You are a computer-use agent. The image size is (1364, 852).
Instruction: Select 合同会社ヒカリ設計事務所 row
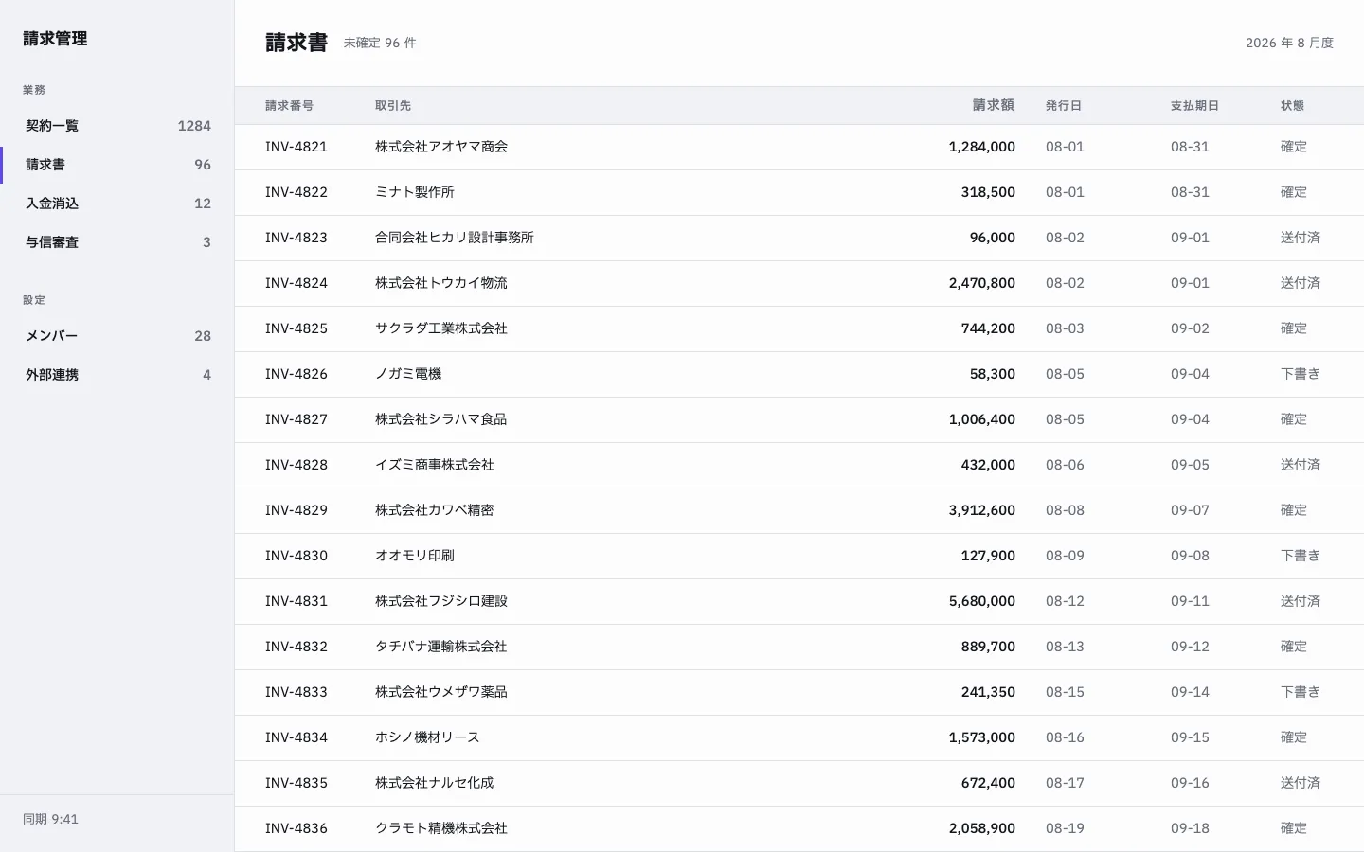click(799, 238)
